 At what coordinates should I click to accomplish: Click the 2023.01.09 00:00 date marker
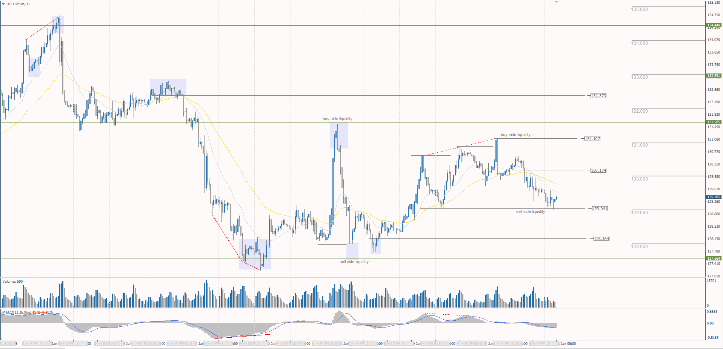pos(73,344)
